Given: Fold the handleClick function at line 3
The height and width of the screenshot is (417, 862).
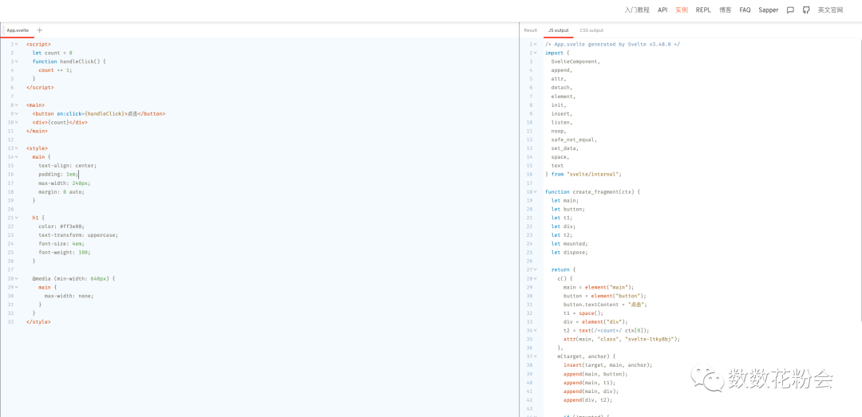Looking at the screenshot, I should [17, 61].
